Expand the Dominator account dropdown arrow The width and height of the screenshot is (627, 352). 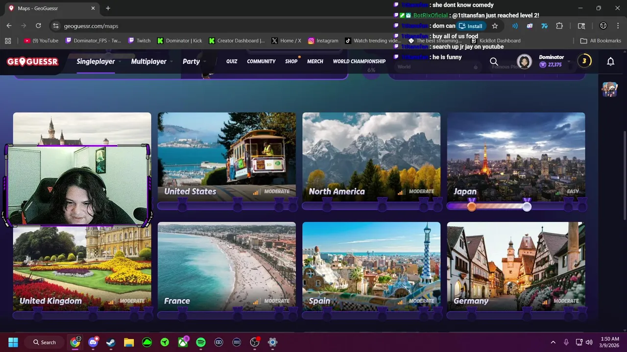point(569,62)
